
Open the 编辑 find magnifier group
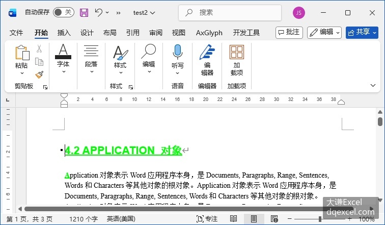149,59
